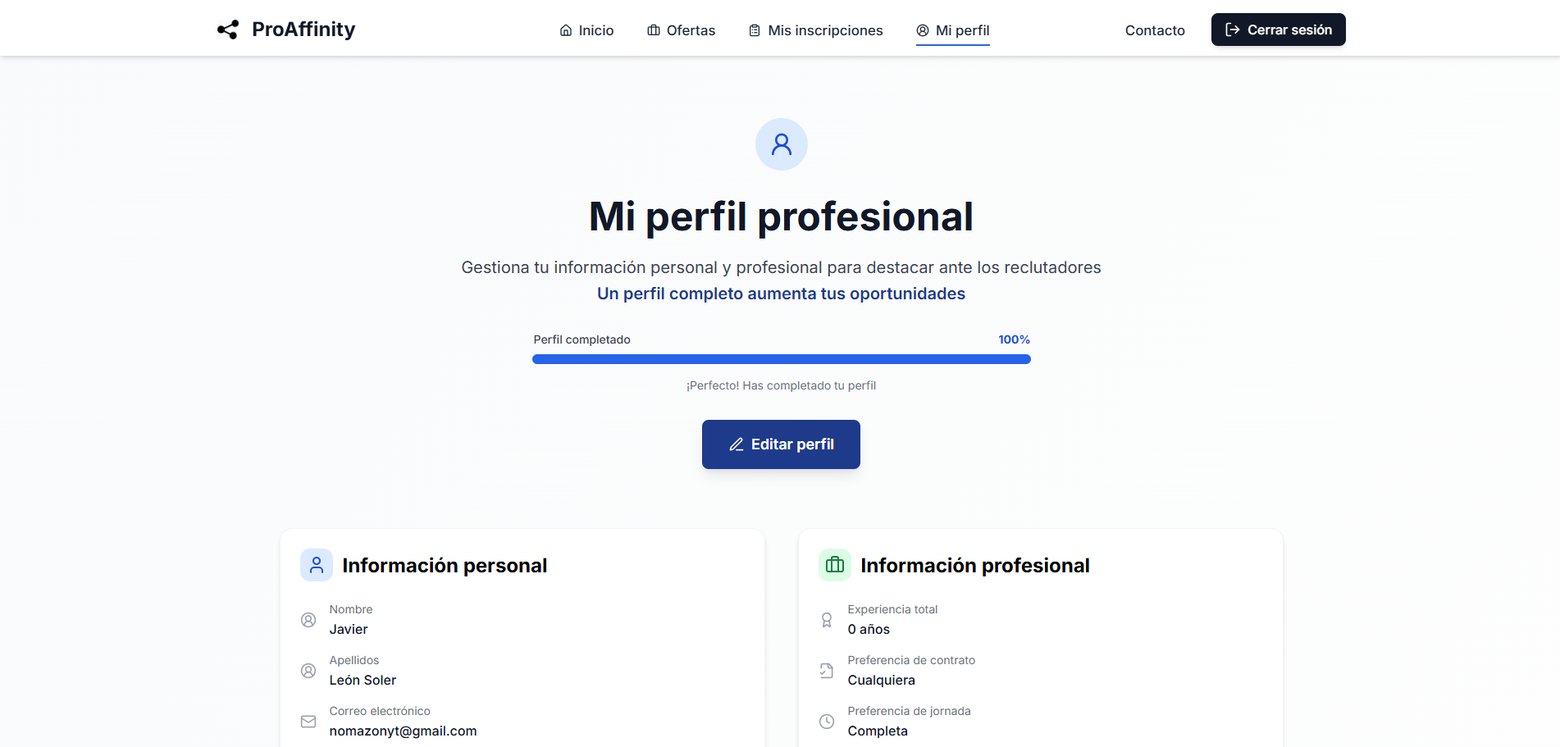Go to the Inicio page
This screenshot has height=747, width=1560.
click(586, 30)
